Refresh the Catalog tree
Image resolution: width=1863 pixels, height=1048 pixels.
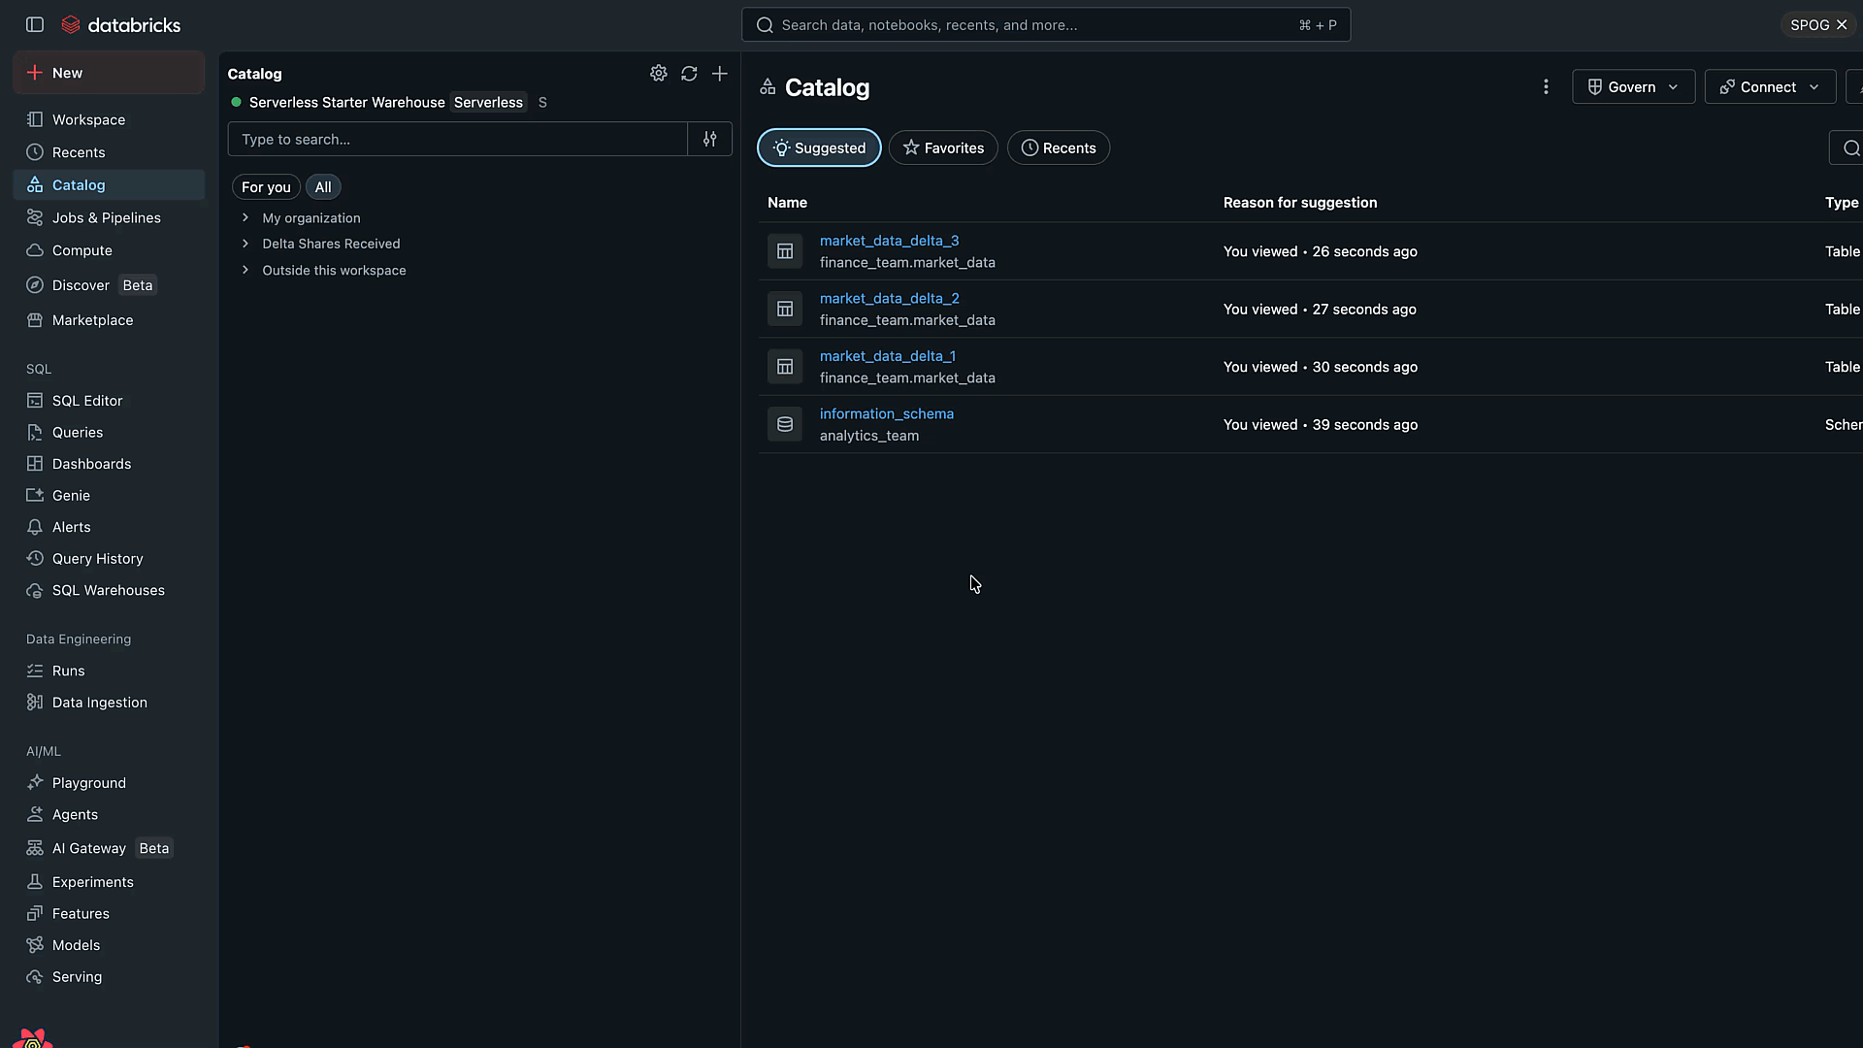689,73
